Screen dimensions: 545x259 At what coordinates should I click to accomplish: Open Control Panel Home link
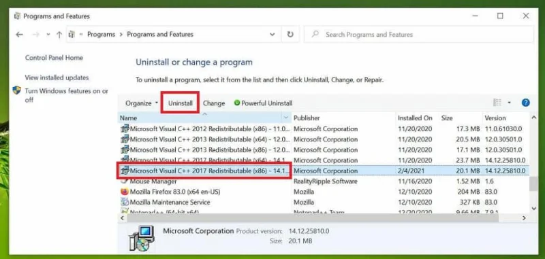pyautogui.click(x=54, y=58)
